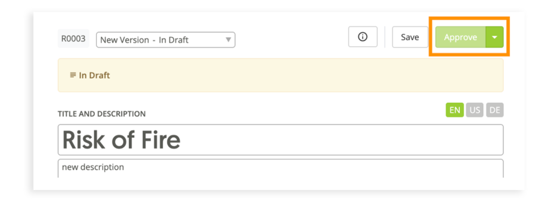Click into the new description text area
Image resolution: width=558 pixels, height=202 pixels.
click(x=280, y=168)
